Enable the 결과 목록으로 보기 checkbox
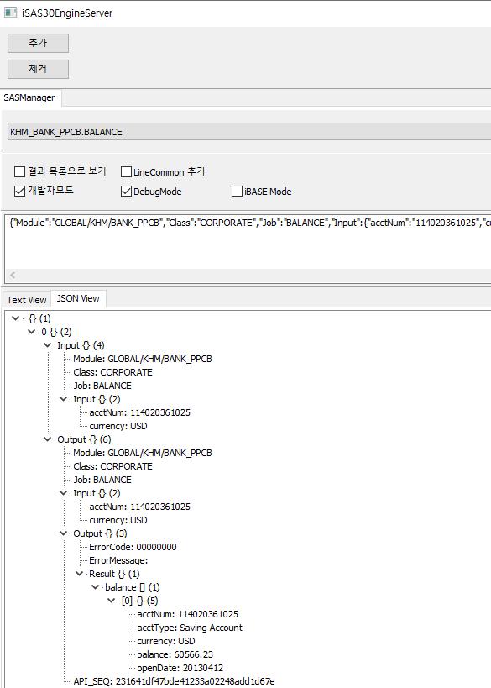 coord(20,171)
